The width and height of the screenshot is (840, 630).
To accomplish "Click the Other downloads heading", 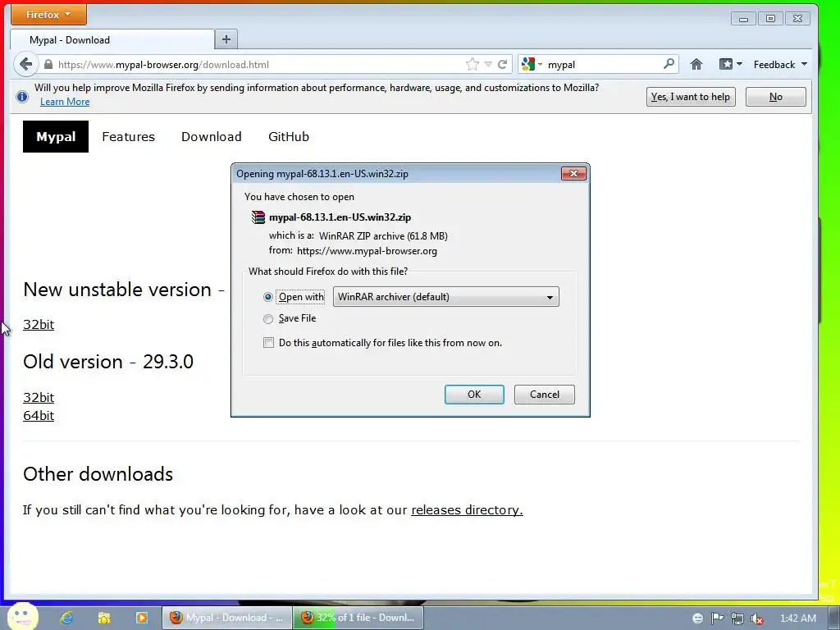I will pos(98,474).
